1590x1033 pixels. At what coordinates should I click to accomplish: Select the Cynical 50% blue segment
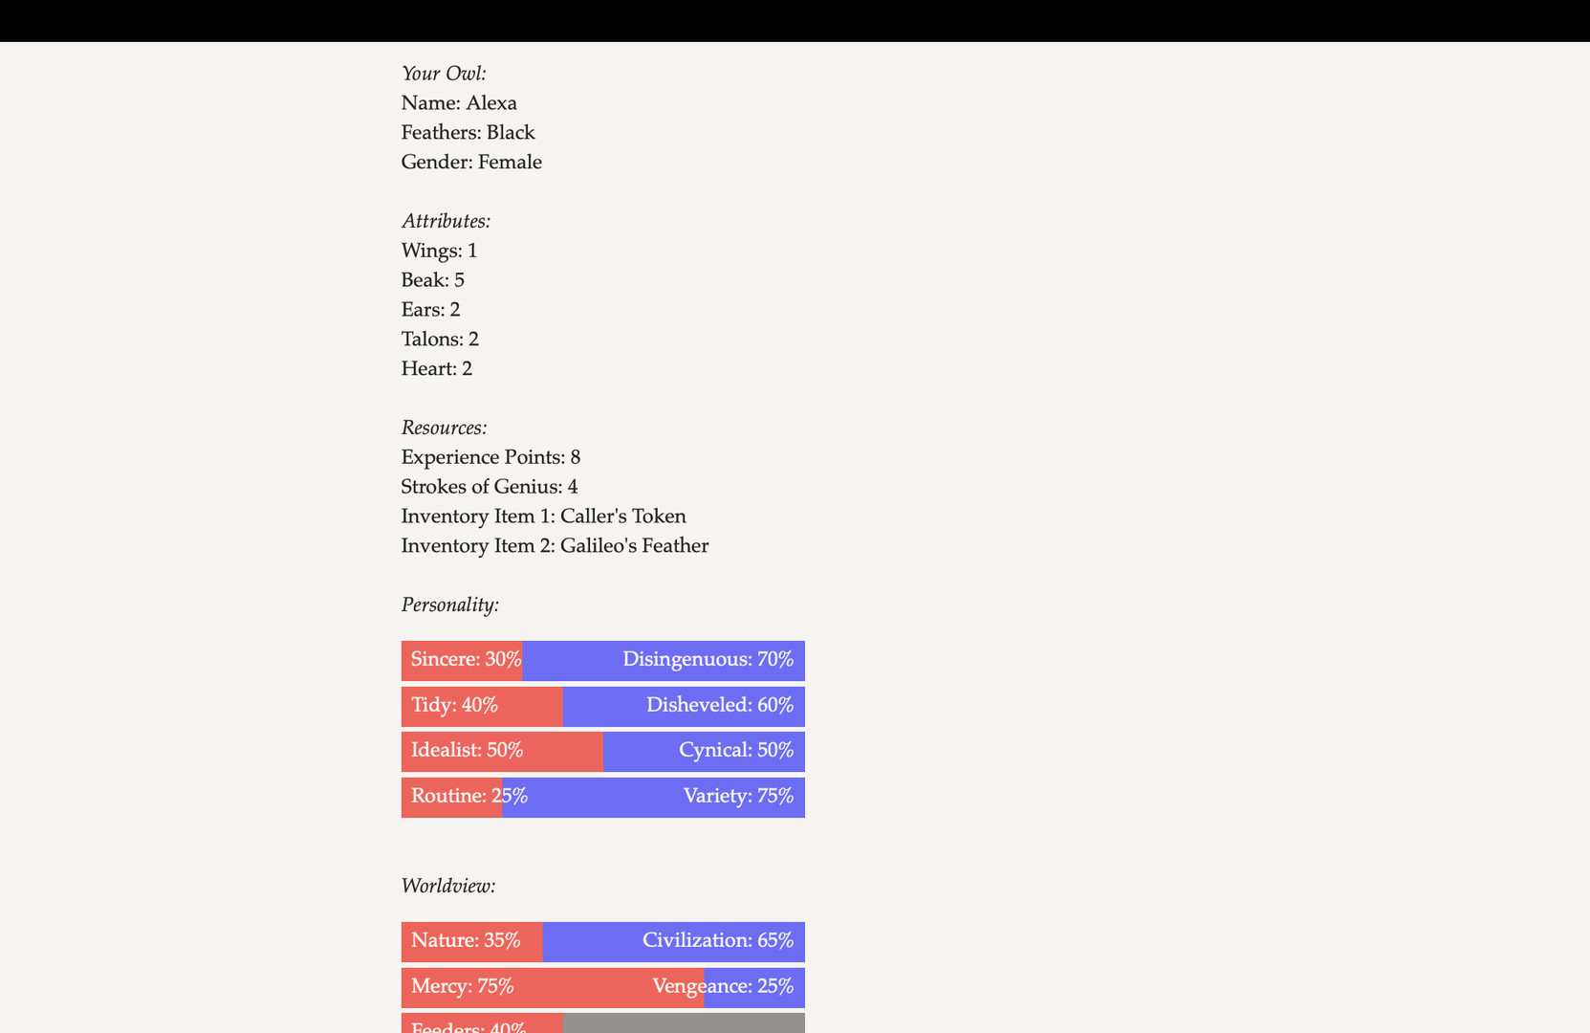click(x=704, y=751)
